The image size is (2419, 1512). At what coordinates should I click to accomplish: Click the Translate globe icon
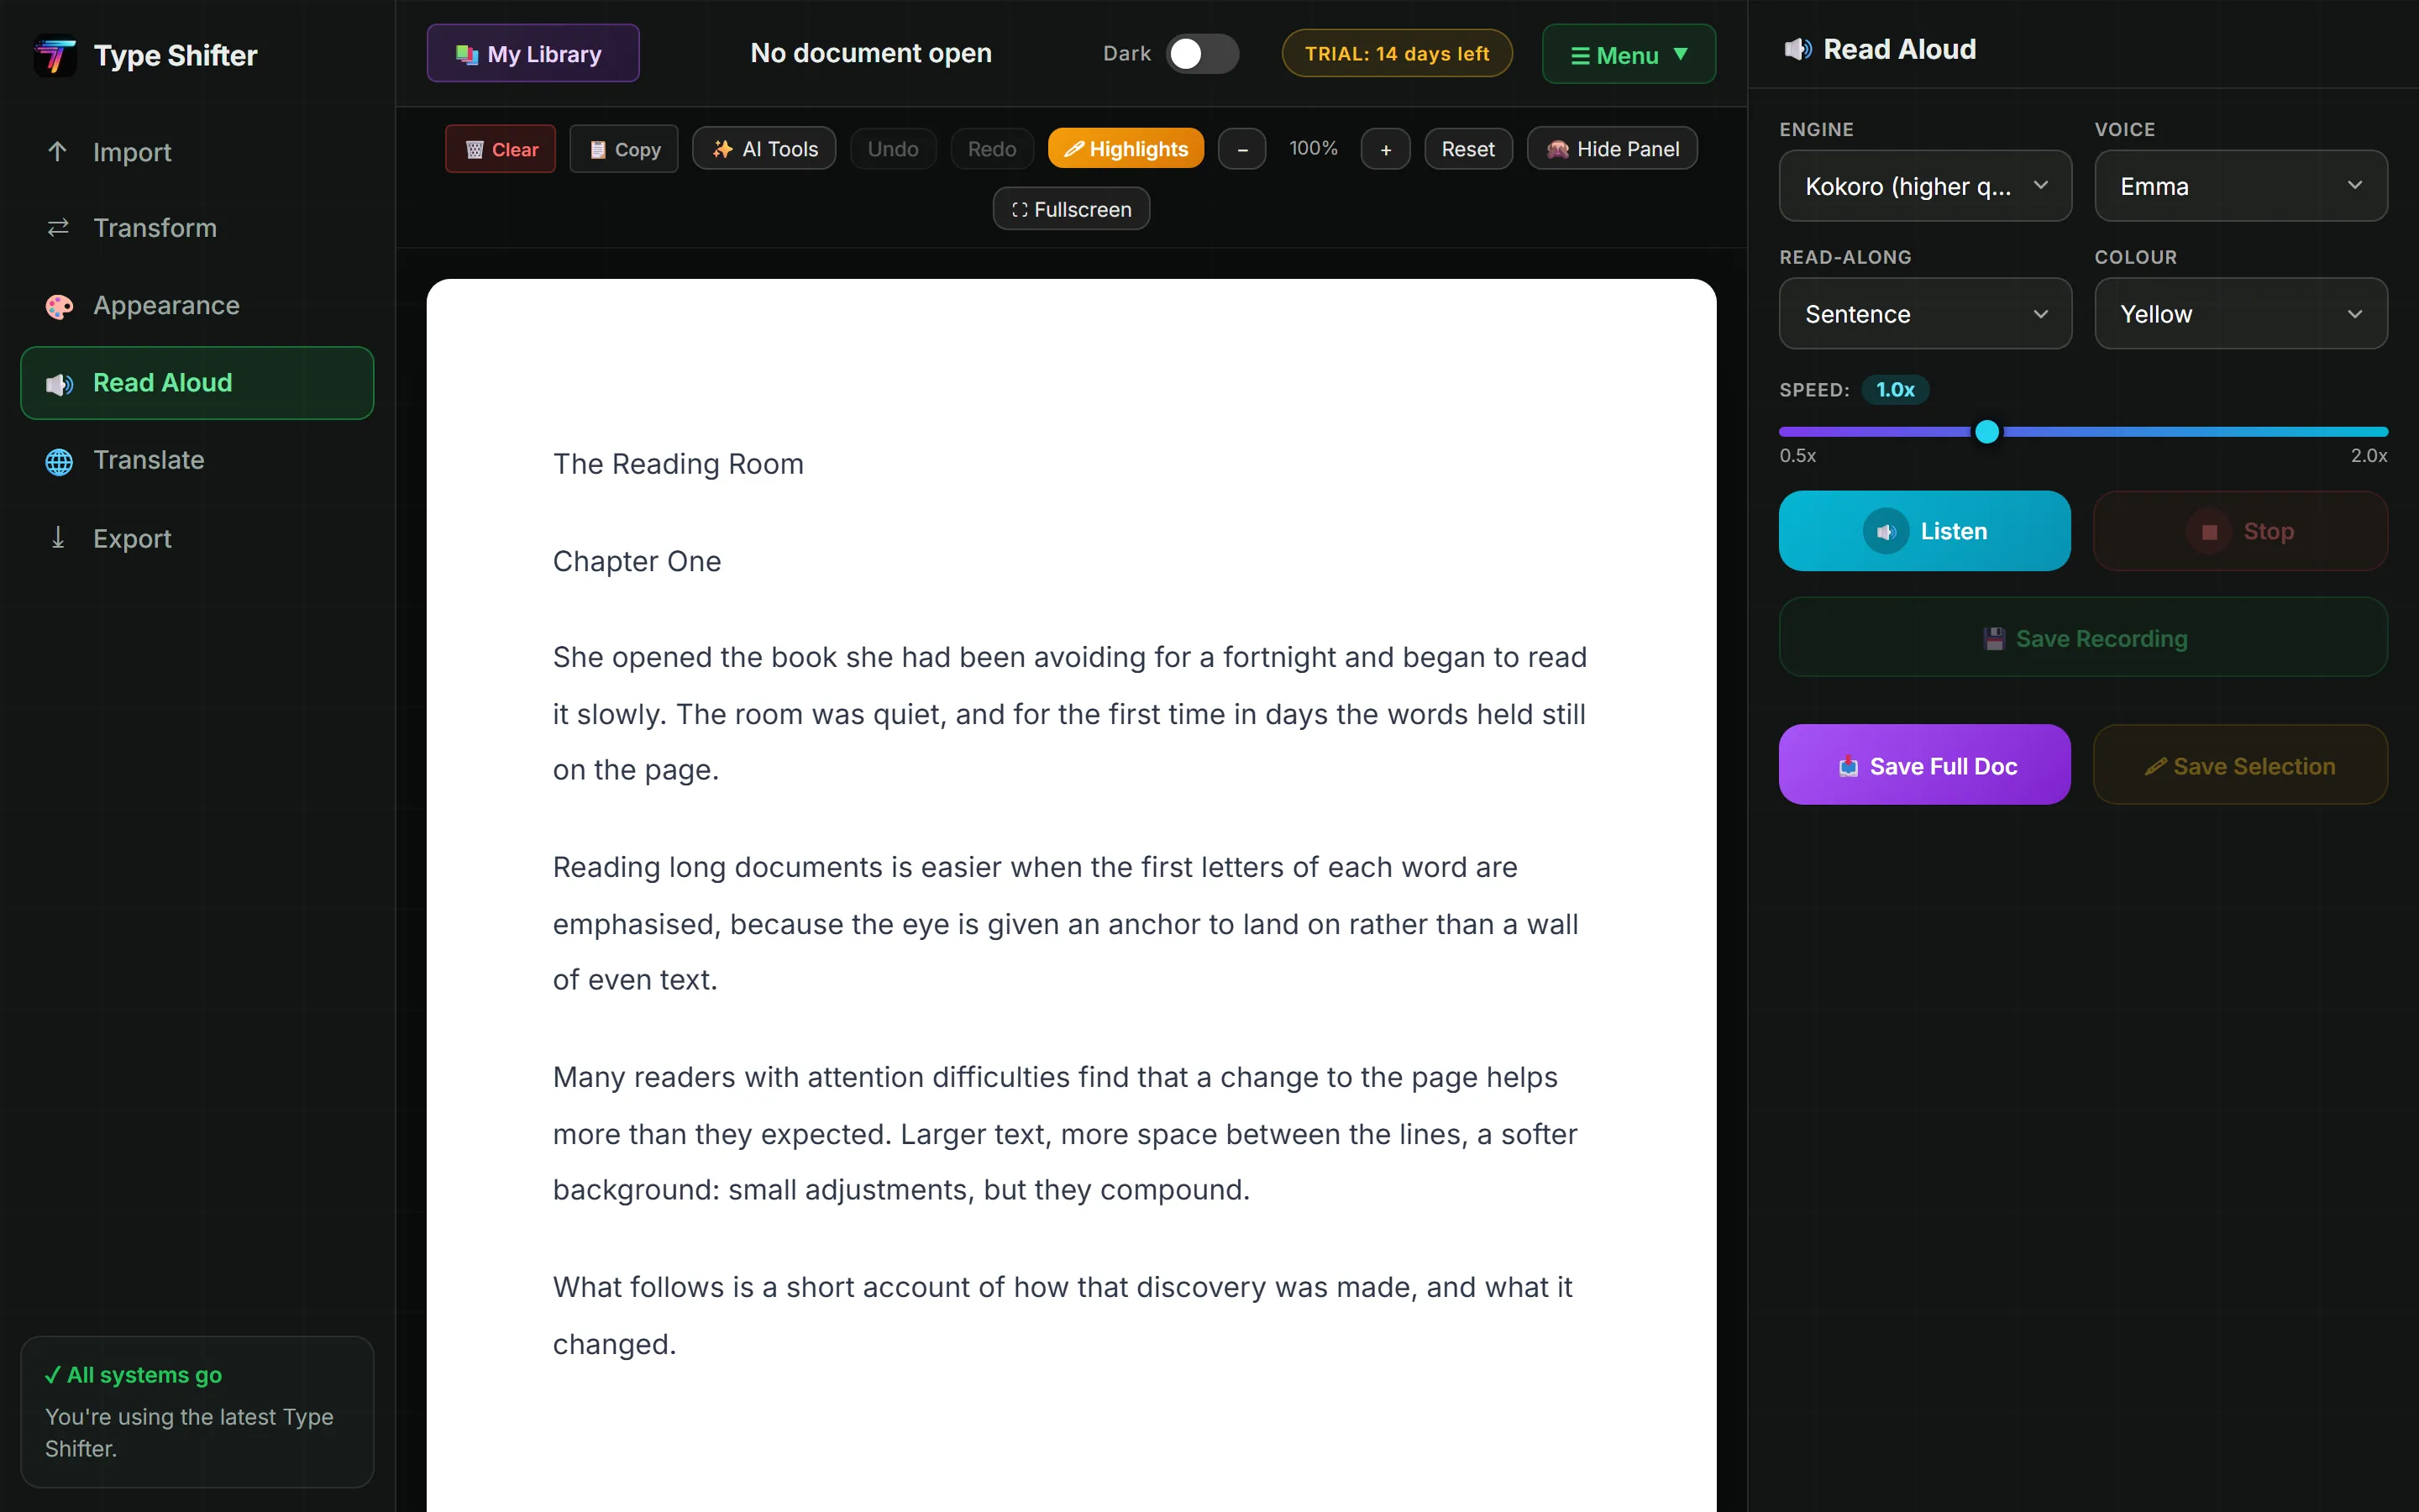tap(59, 461)
